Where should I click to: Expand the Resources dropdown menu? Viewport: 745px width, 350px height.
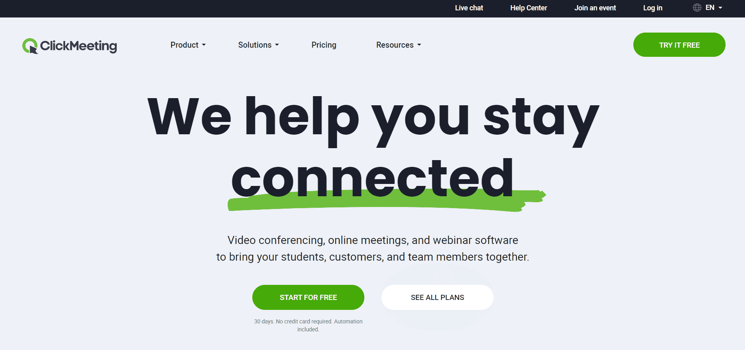point(399,45)
